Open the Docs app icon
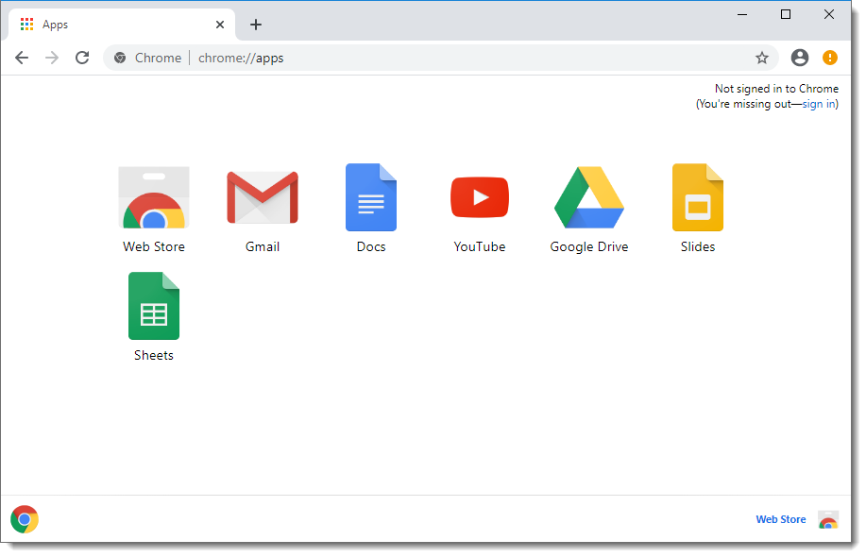 coord(371,197)
